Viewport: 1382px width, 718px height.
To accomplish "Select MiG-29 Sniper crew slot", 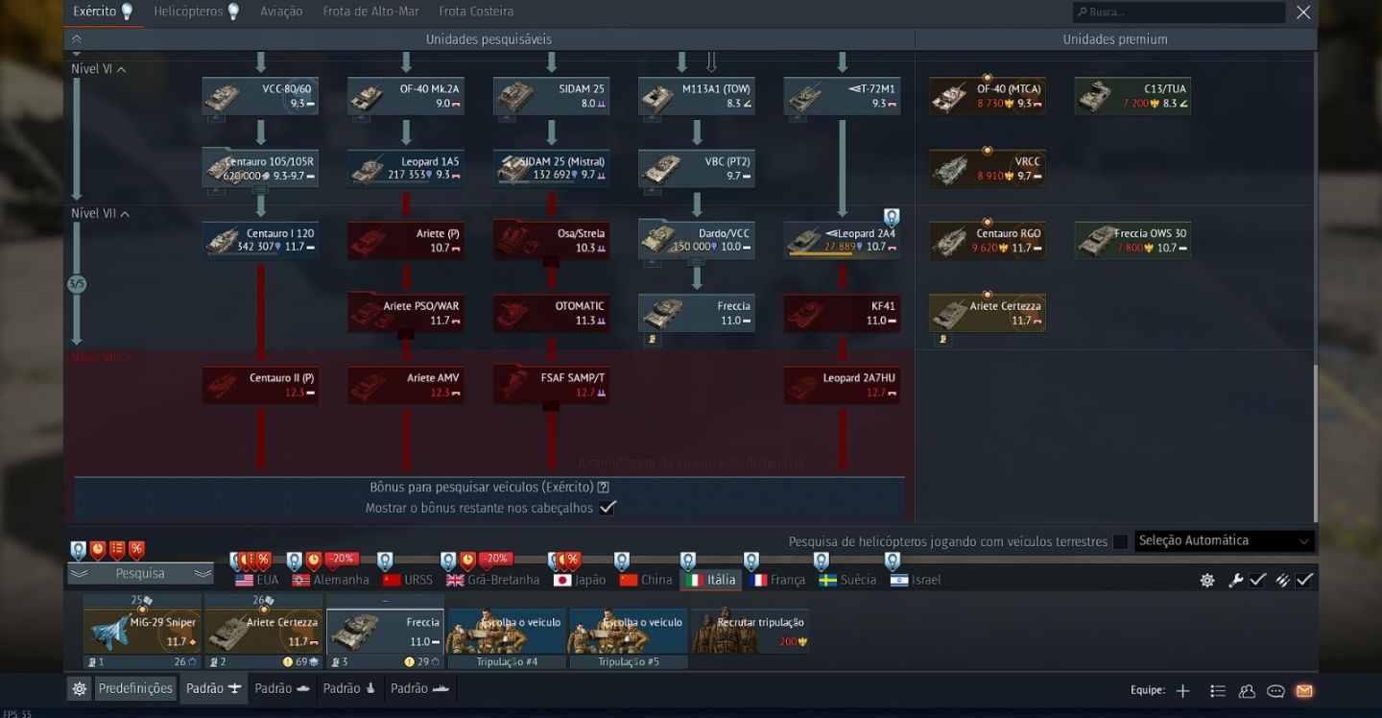I will coord(141,631).
